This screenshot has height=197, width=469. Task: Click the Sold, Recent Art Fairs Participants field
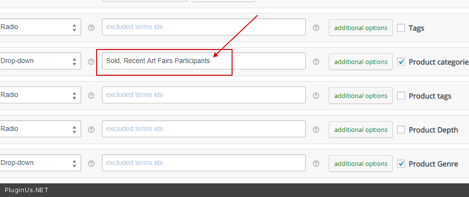[204, 61]
